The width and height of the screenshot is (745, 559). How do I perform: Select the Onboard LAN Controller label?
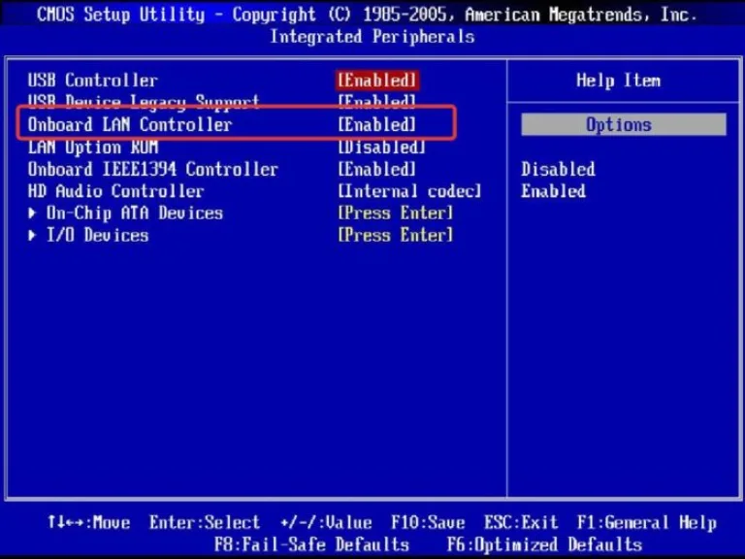130,124
